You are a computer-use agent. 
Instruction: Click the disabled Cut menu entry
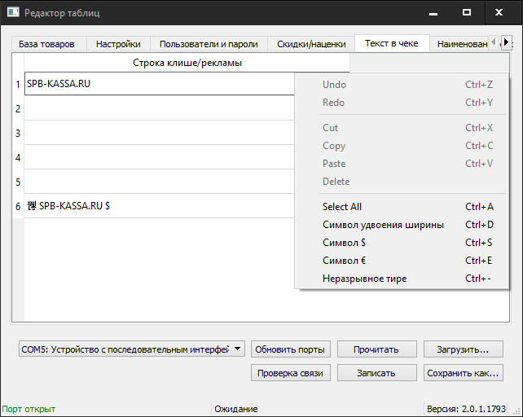[x=402, y=128]
